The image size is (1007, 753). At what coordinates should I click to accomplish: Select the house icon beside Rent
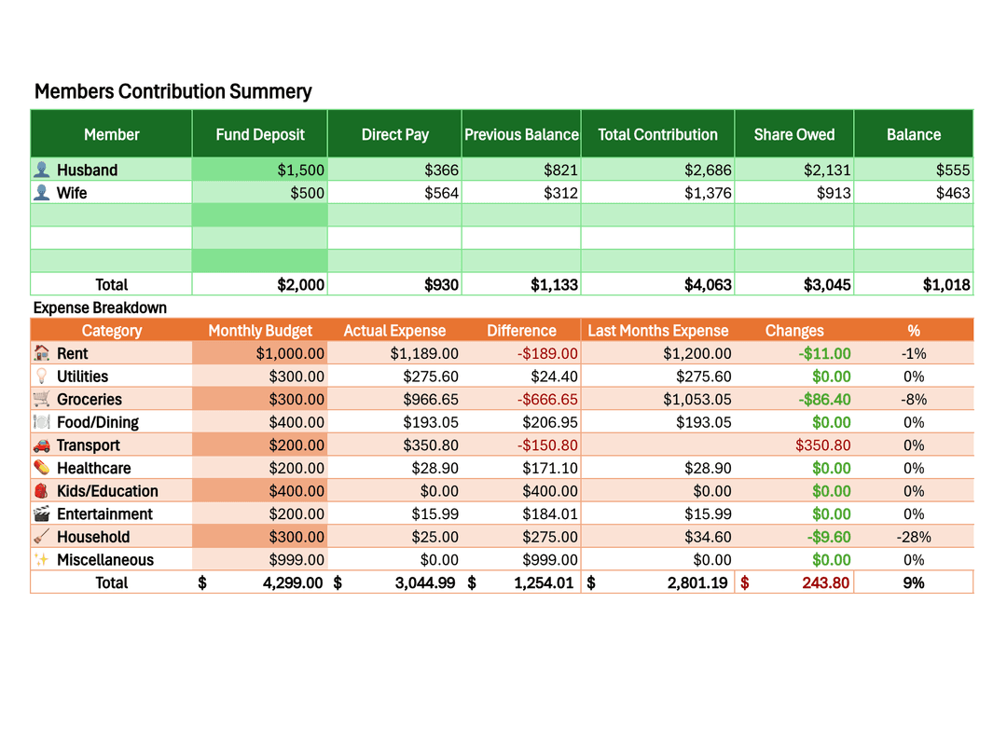tap(40, 353)
